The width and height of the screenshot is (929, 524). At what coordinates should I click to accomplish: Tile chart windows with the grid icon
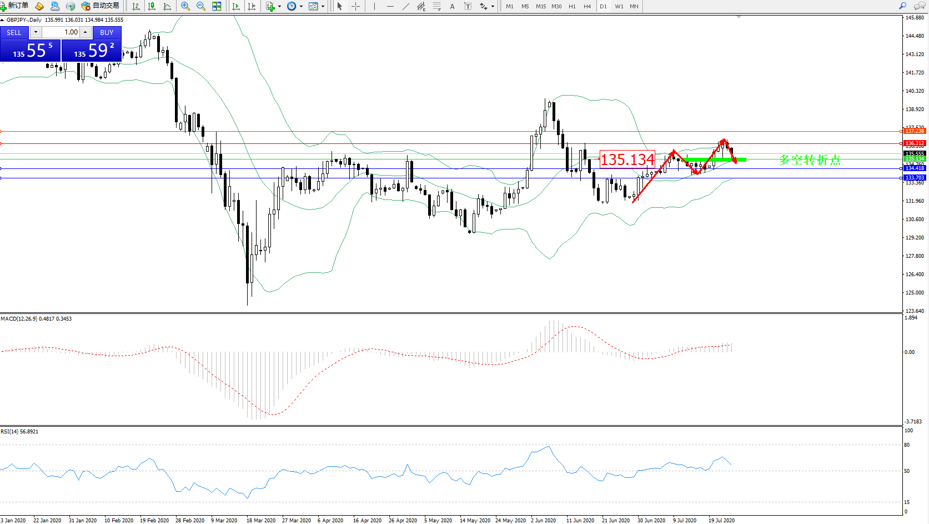pos(217,6)
